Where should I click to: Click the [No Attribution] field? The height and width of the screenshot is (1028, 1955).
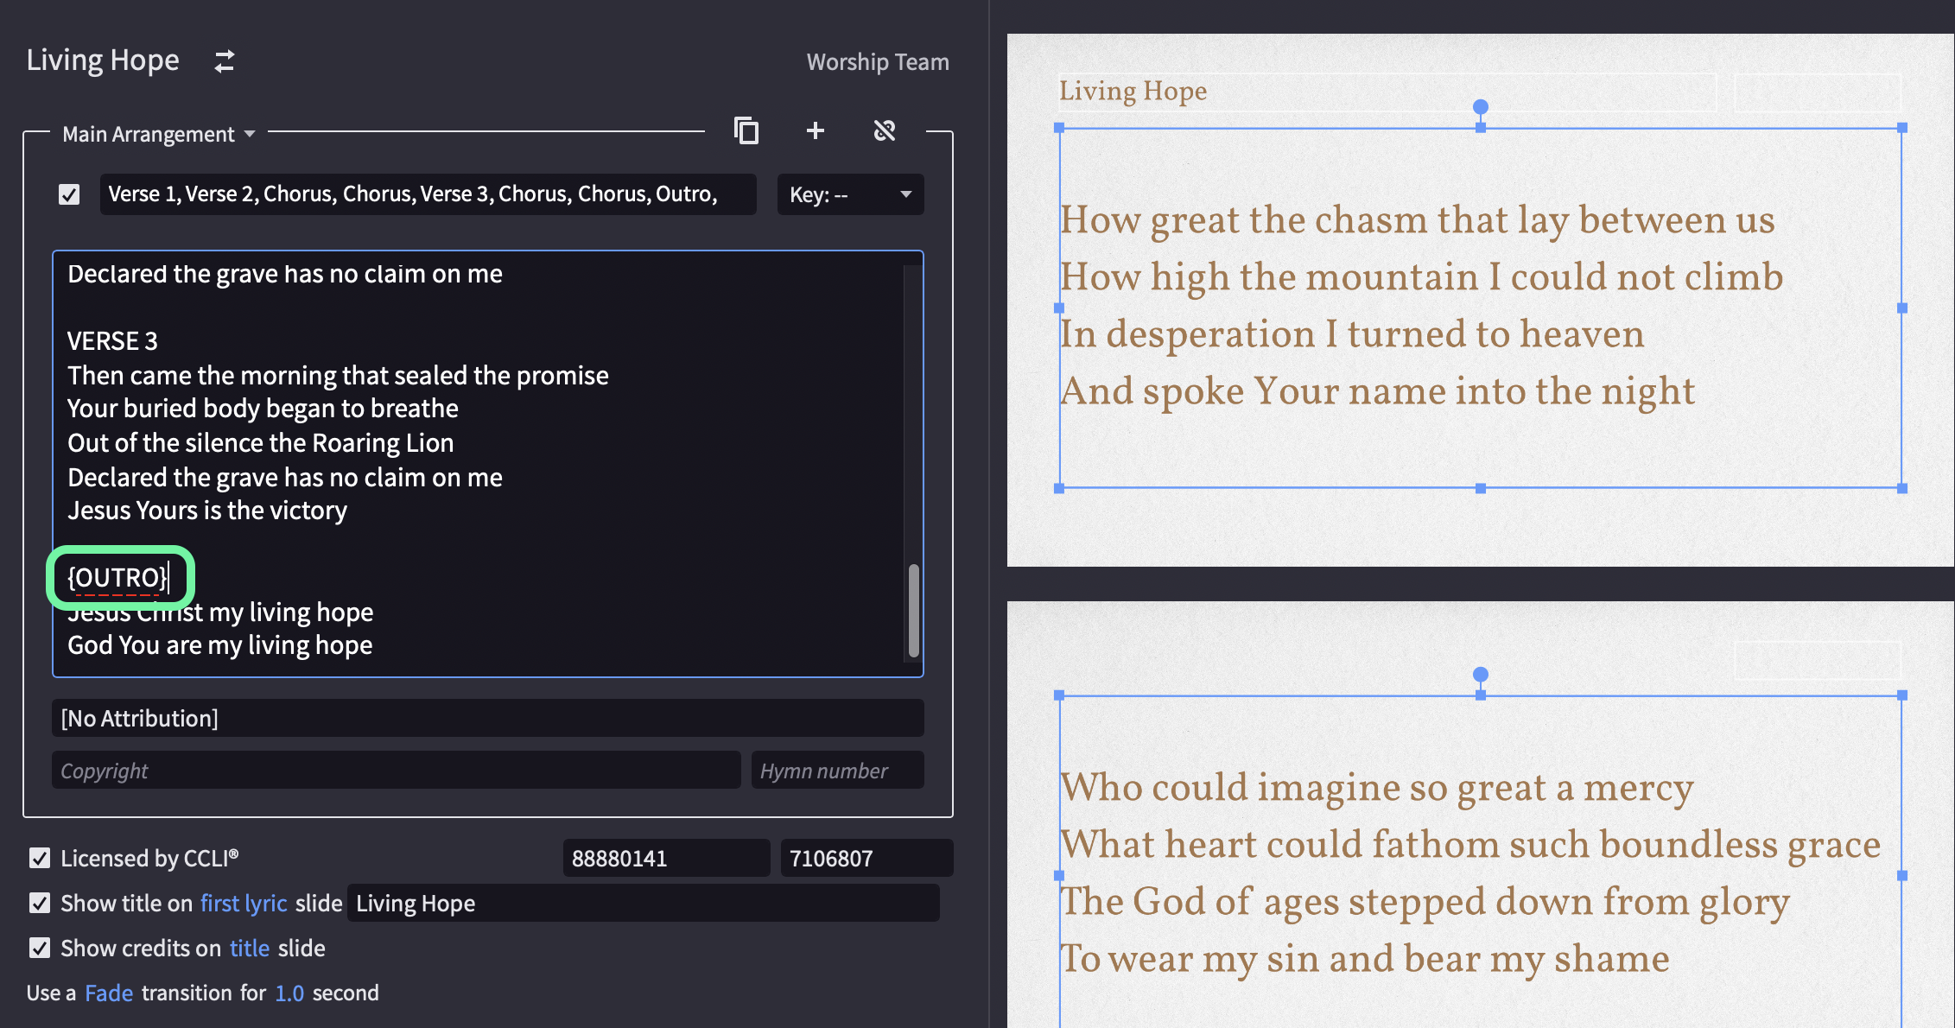click(x=488, y=718)
